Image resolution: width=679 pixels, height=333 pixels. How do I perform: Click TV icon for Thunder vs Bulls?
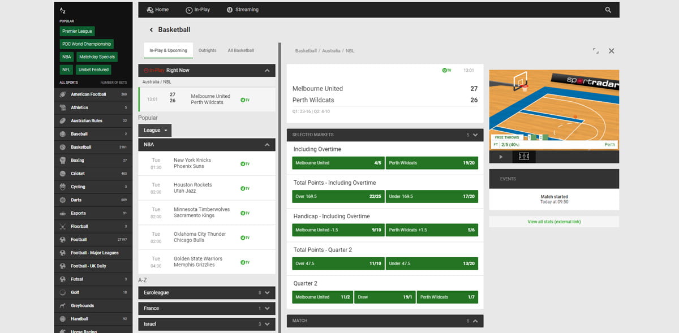[245, 237]
